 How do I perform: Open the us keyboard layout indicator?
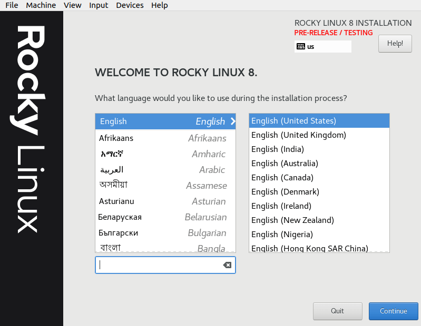point(322,46)
